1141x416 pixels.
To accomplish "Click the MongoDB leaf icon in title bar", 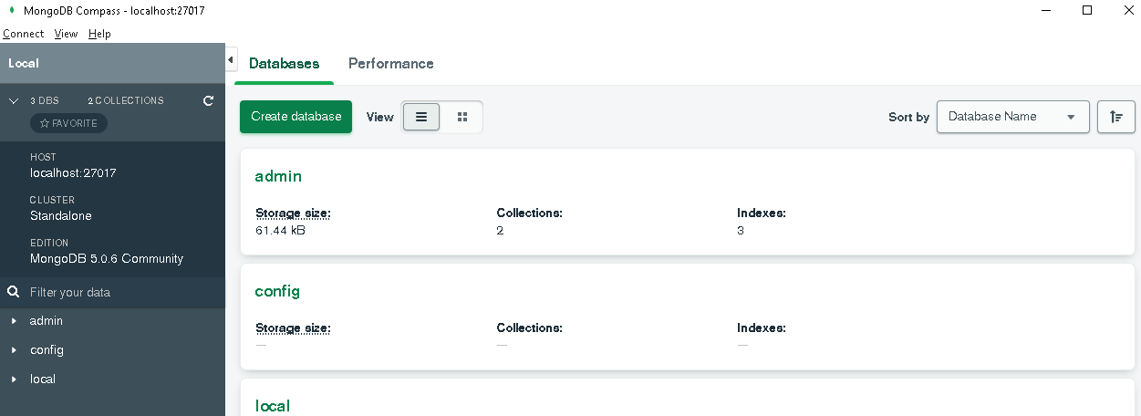I will tap(12, 11).
